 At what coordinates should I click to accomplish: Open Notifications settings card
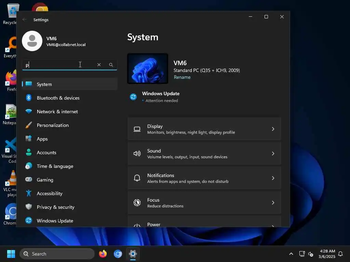click(204, 178)
